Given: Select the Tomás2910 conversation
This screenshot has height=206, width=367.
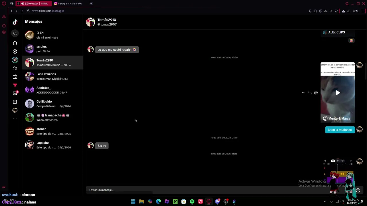Looking at the screenshot, I should 52,63.
